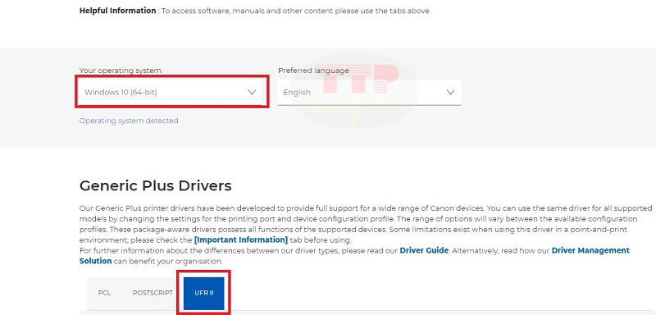
Task: Open the operating system dropdown
Action: coord(171,92)
